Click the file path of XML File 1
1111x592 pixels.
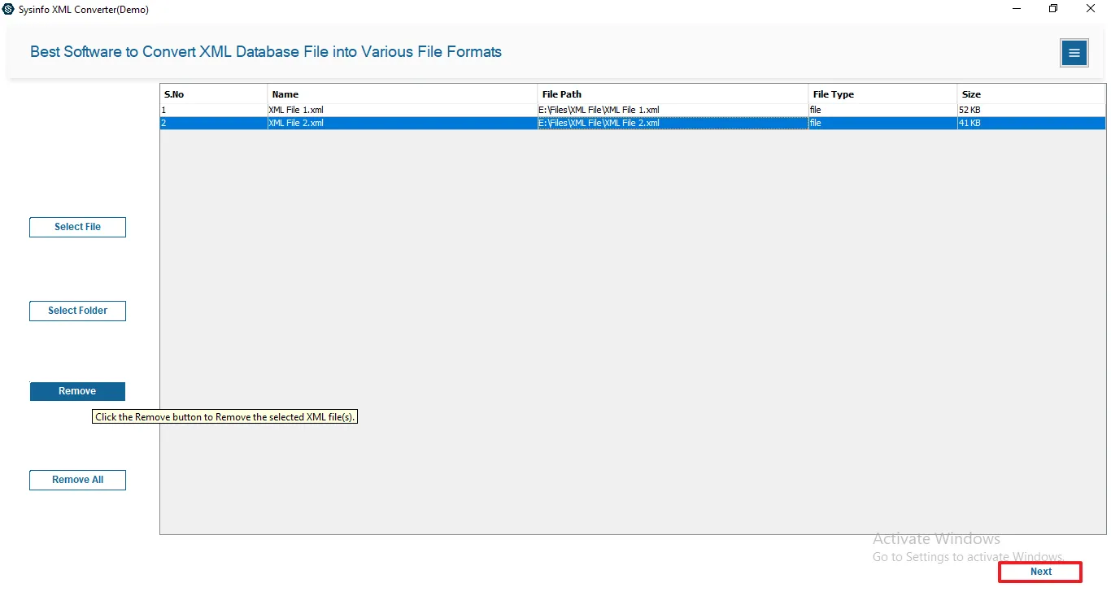tap(600, 109)
